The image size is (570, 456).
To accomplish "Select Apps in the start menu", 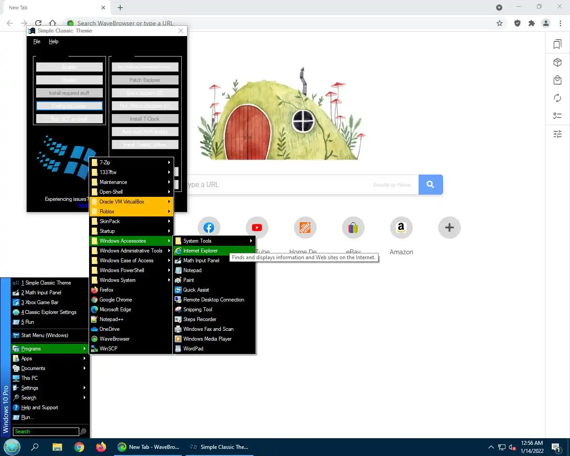I will (x=49, y=358).
